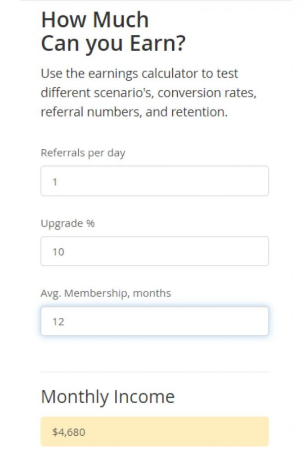Click the "referral numbers, and retention" text line
Image resolution: width=305 pixels, height=474 pixels.
coord(134,112)
